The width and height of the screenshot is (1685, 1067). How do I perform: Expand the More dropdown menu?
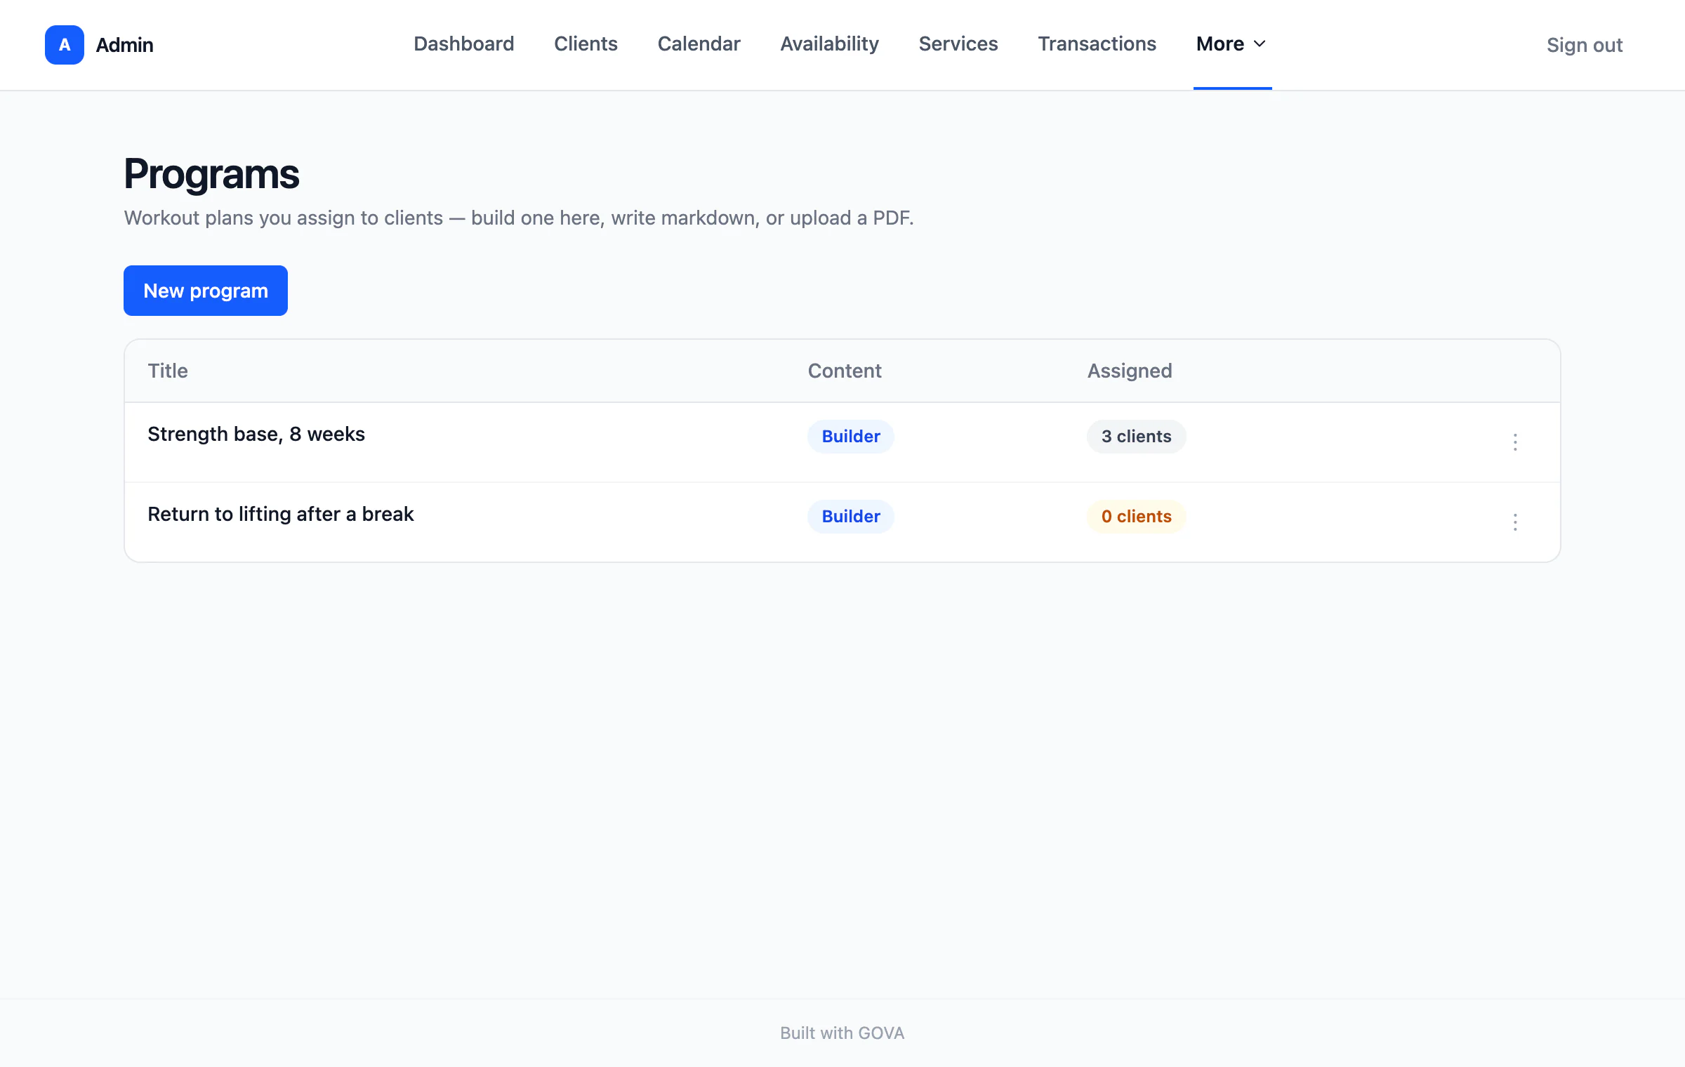click(1232, 44)
